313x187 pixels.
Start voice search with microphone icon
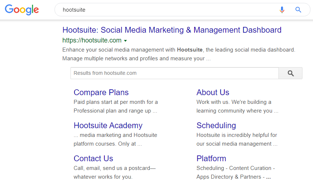tap(282, 9)
